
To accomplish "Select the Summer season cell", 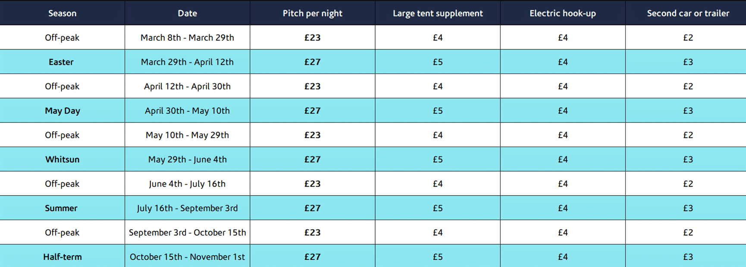I will pyautogui.click(x=61, y=208).
